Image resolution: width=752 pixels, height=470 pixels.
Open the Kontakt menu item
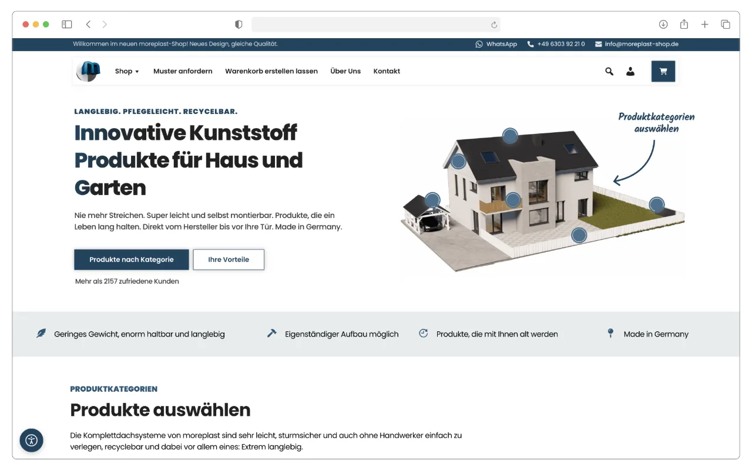click(x=387, y=71)
